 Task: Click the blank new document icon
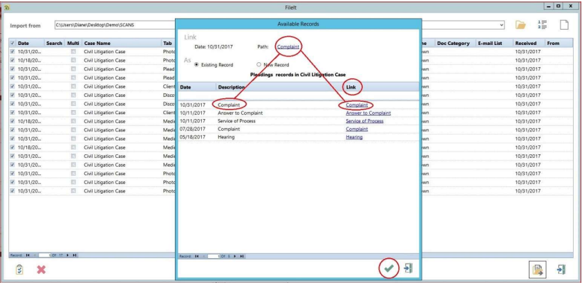[564, 26]
